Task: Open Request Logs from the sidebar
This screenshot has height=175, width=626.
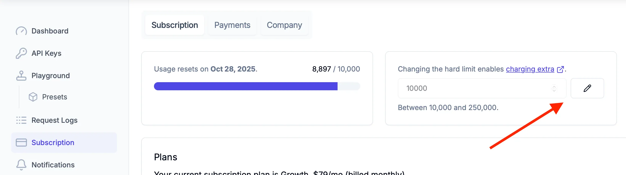Action: (54, 120)
